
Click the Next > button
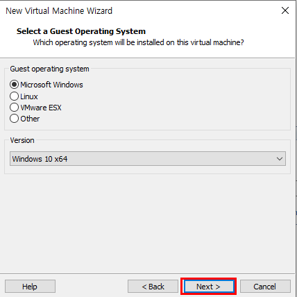tap(208, 287)
